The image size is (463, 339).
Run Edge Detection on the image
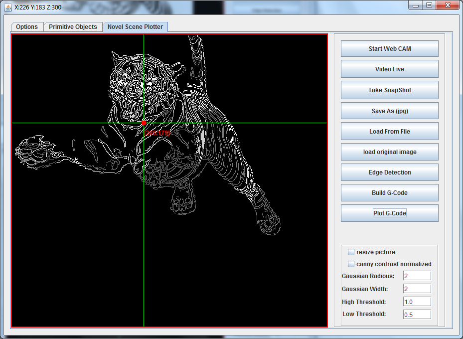389,172
